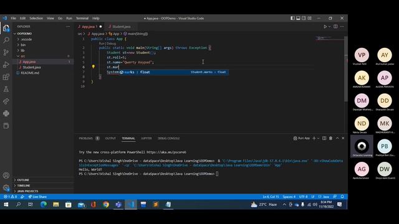The image size is (399, 224).
Task: Change the Java language mode status
Action: (x=326, y=197)
